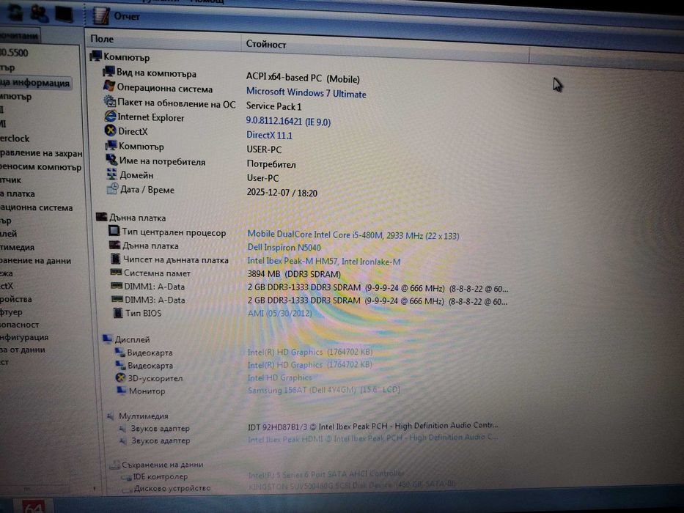Select the Дънна платка sidebar tree item

(x=18, y=193)
